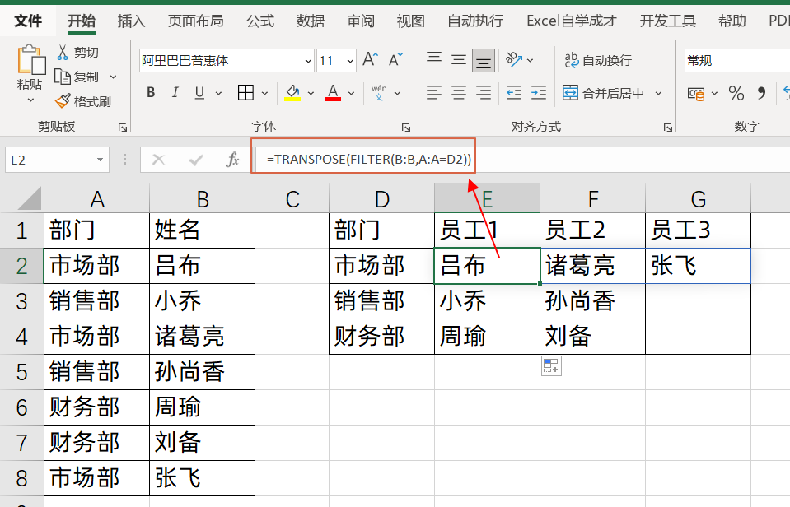
Task: Click the wén phonetic guide icon
Action: tap(379, 93)
